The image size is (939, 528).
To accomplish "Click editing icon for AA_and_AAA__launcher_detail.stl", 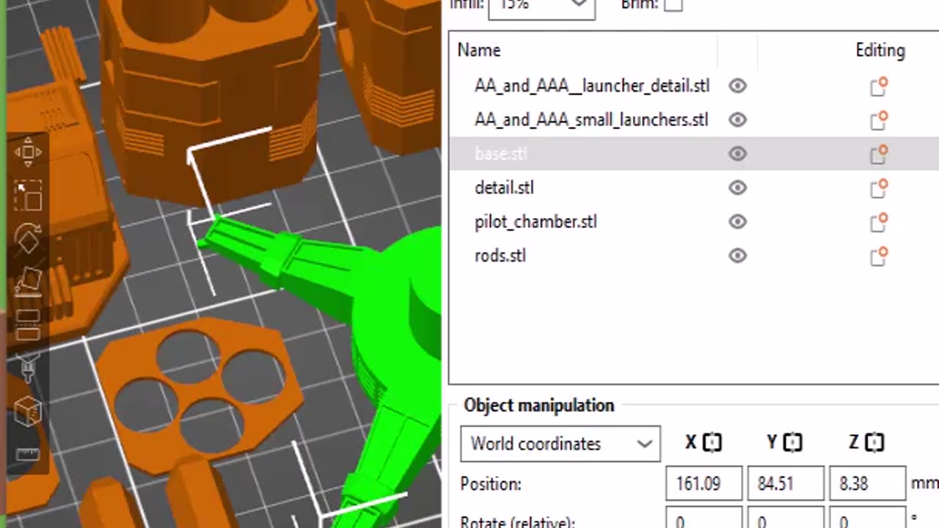I will tap(878, 87).
